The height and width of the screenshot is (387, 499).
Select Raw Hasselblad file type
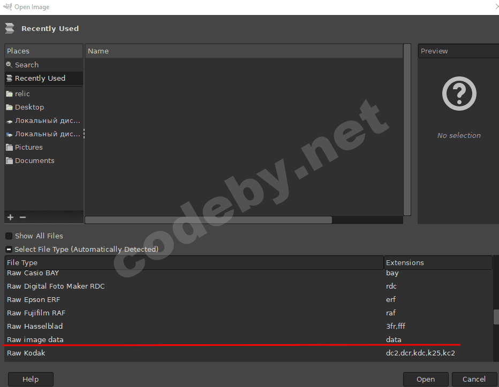coord(248,326)
